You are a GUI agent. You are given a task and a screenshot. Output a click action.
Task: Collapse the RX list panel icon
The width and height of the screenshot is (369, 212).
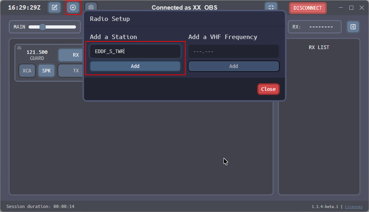coord(353,27)
